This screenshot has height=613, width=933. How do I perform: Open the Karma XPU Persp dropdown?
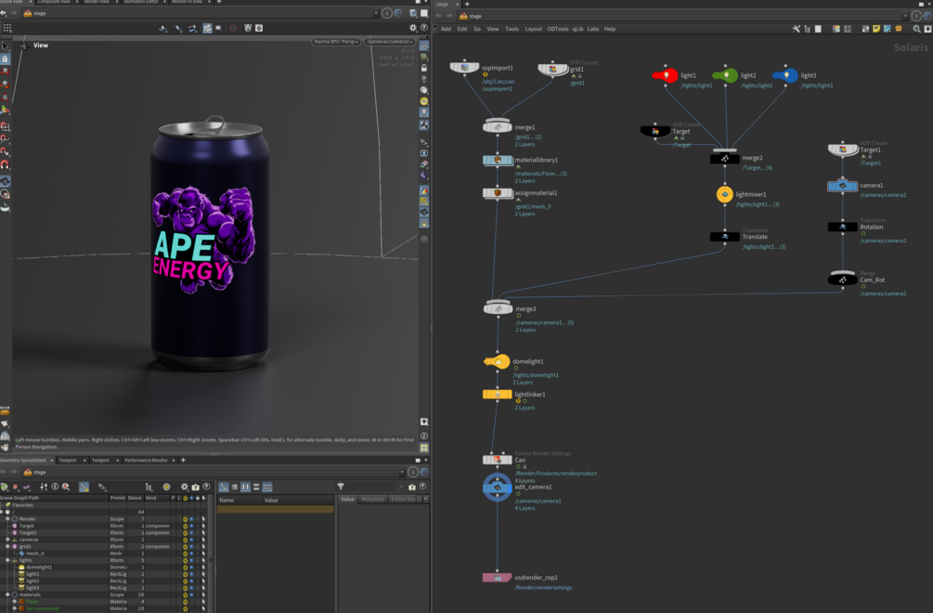coord(336,42)
